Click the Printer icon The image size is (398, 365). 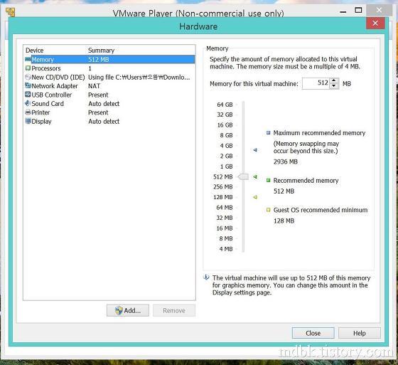coord(28,112)
